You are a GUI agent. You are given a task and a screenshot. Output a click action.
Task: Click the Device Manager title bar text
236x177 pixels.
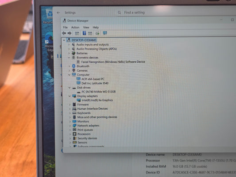[78, 21]
